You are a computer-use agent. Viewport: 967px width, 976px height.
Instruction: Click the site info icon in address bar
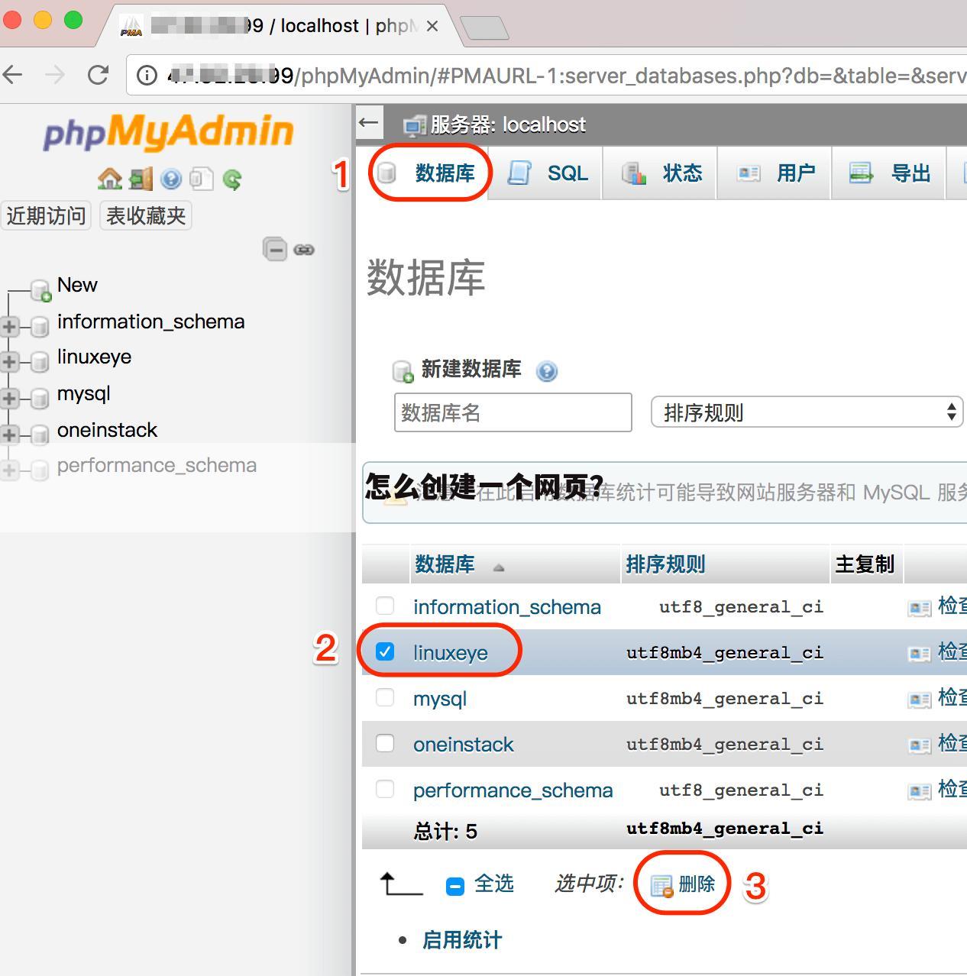147,75
